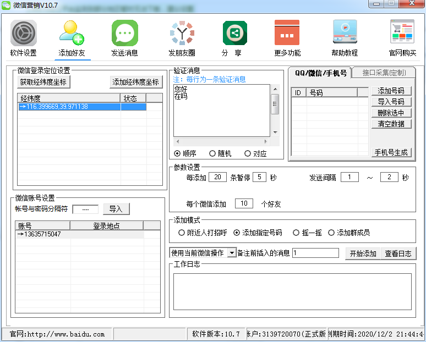Open the 发朋友圈 moments icon
The image size is (426, 342).
click(182, 33)
